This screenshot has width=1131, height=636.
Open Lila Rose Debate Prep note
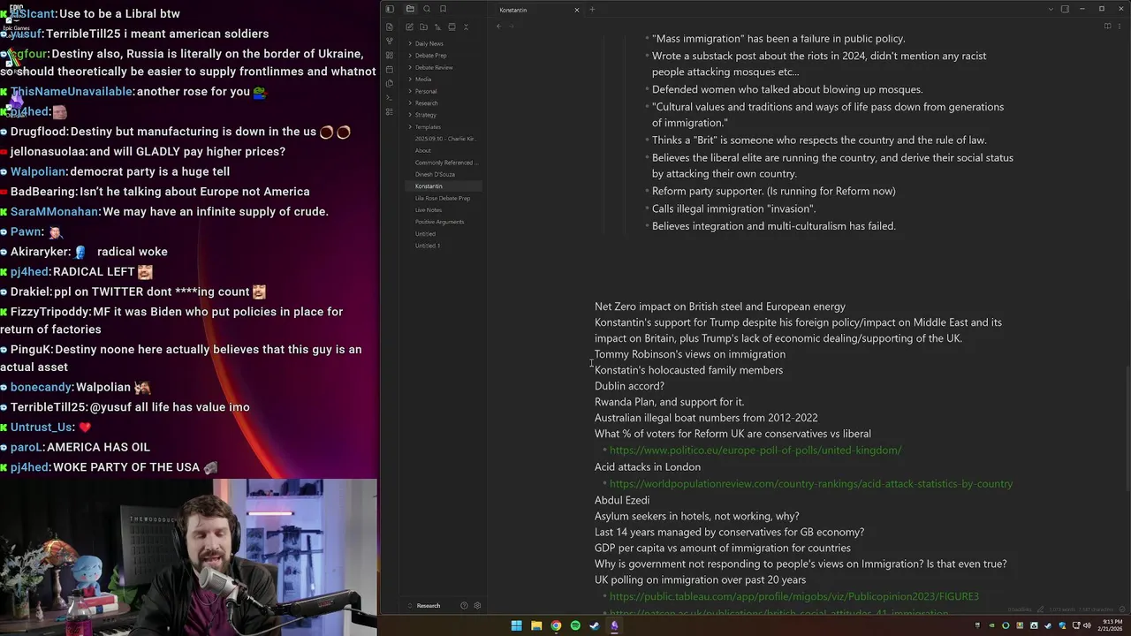(x=444, y=198)
